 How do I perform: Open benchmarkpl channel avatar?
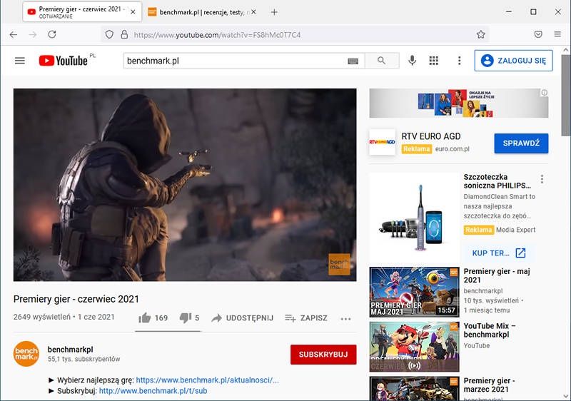pyautogui.click(x=26, y=354)
